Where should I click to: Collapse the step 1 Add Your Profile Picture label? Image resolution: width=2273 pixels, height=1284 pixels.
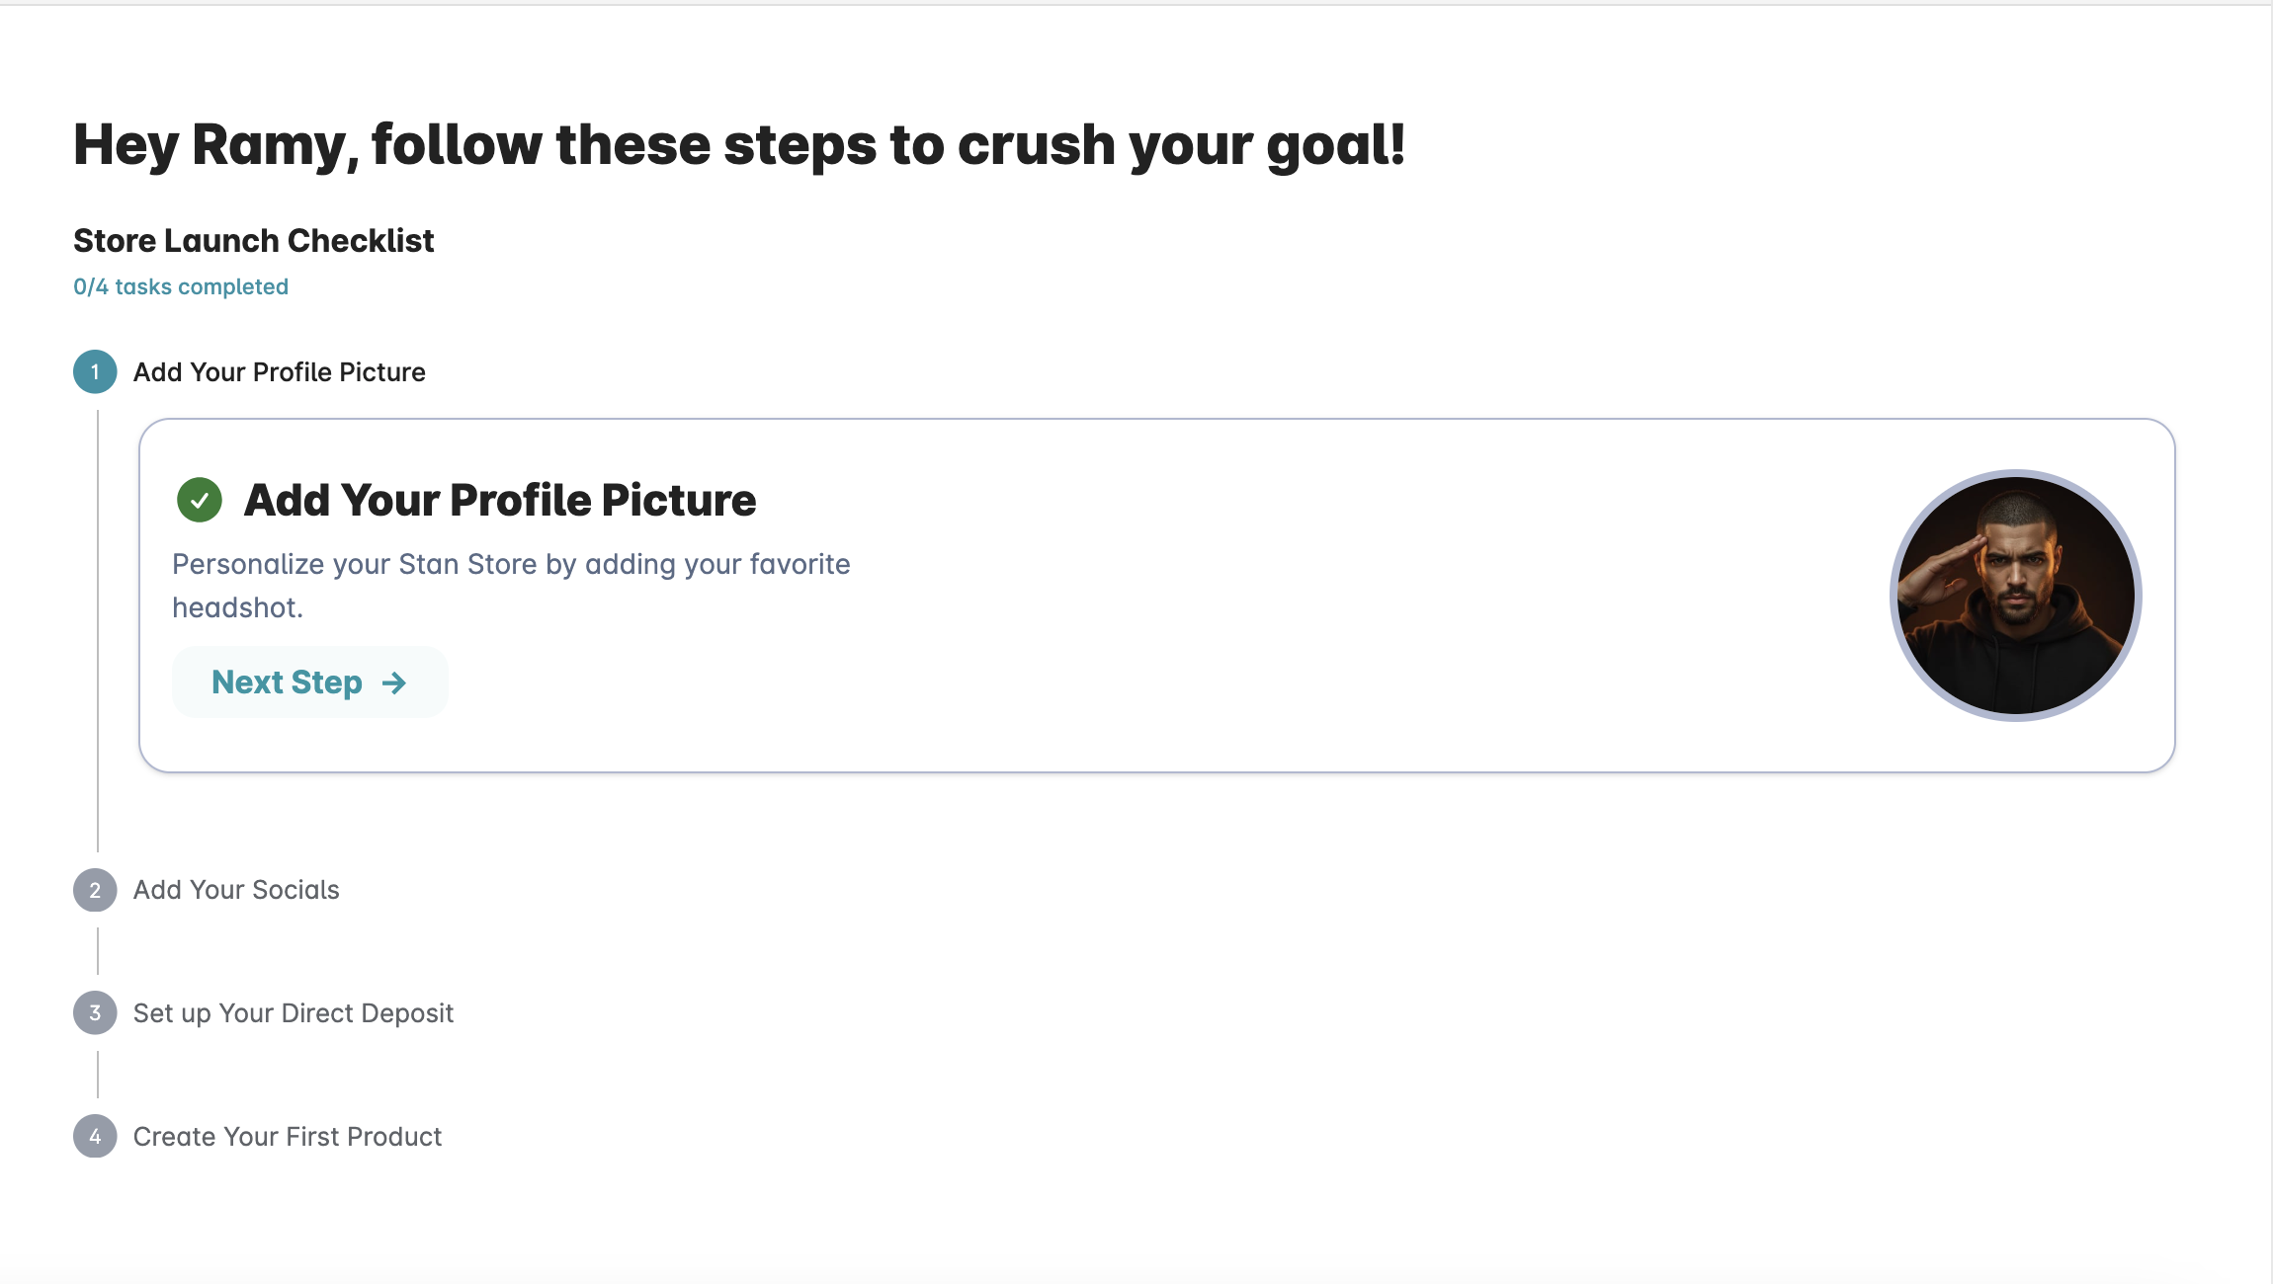279,372
